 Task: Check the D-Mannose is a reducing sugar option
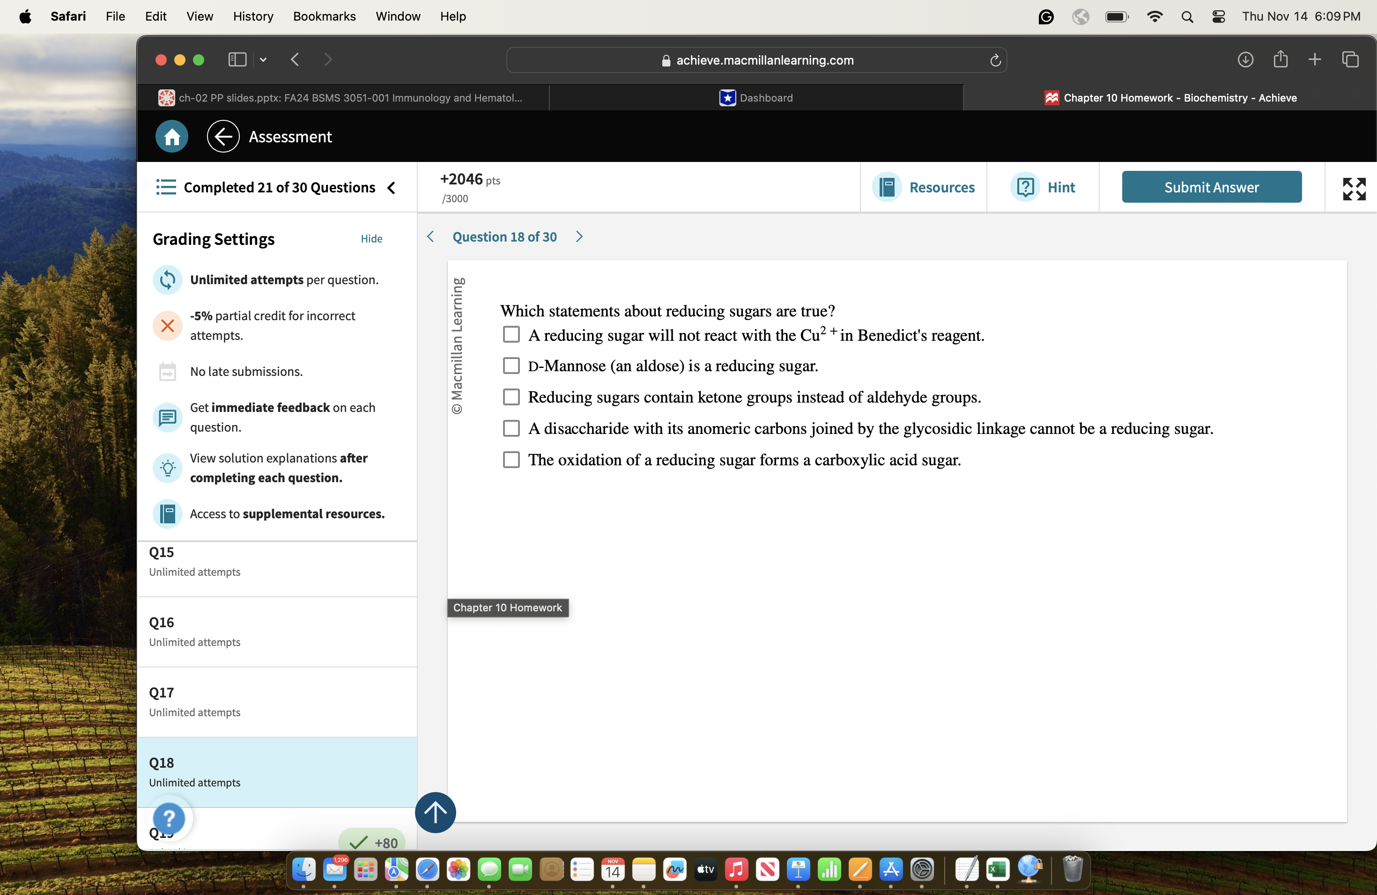click(x=511, y=366)
